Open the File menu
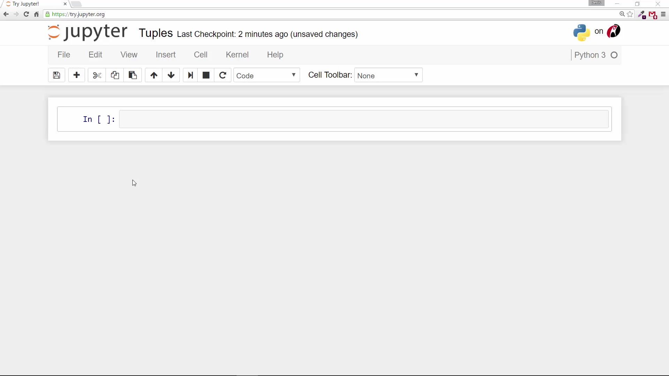 click(x=64, y=55)
